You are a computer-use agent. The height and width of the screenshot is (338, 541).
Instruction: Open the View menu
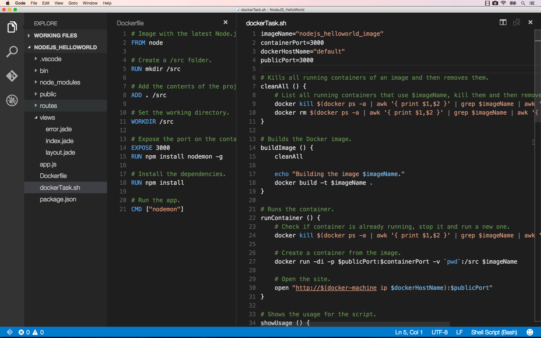click(x=59, y=3)
